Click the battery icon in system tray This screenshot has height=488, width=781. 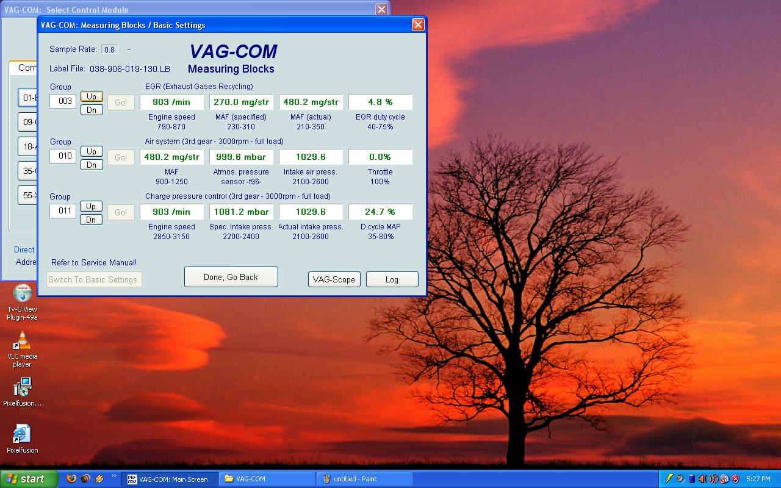click(x=691, y=479)
